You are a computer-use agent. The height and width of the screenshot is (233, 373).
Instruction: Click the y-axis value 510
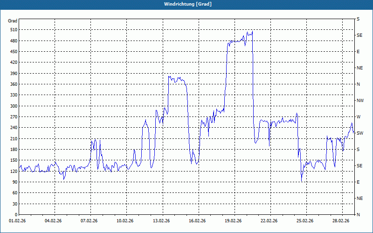click(x=14, y=30)
